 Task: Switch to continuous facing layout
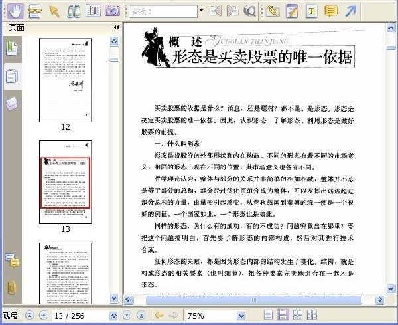click(x=297, y=315)
